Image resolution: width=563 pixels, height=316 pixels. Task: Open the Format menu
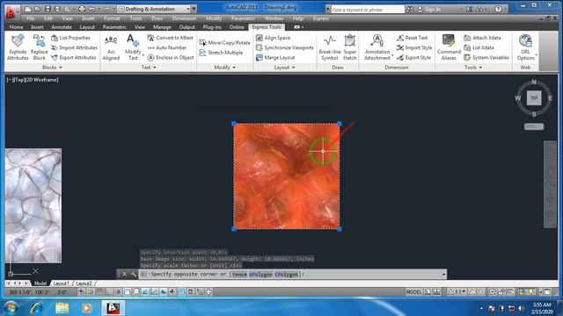(112, 18)
